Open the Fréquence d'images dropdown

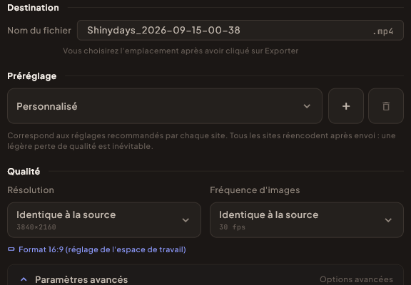tap(307, 220)
